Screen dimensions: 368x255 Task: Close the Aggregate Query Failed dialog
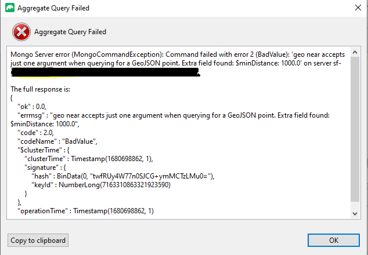(358, 8)
